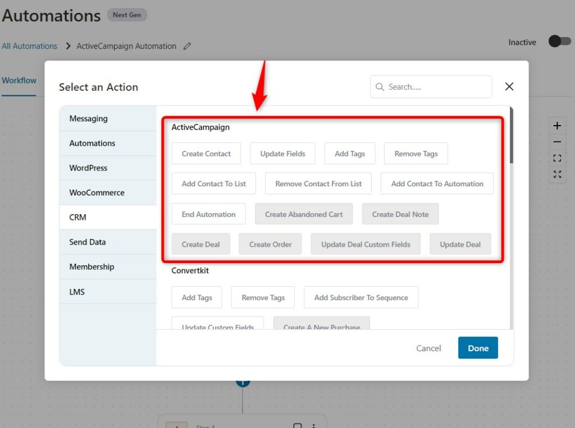Image resolution: width=575 pixels, height=428 pixels.
Task: Choose ActiveCampaign Add Tags action
Action: (349, 154)
